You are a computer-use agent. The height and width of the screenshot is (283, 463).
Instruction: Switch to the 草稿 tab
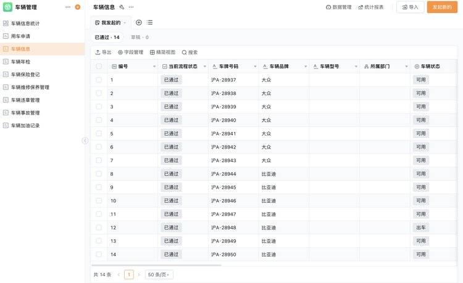click(x=140, y=38)
